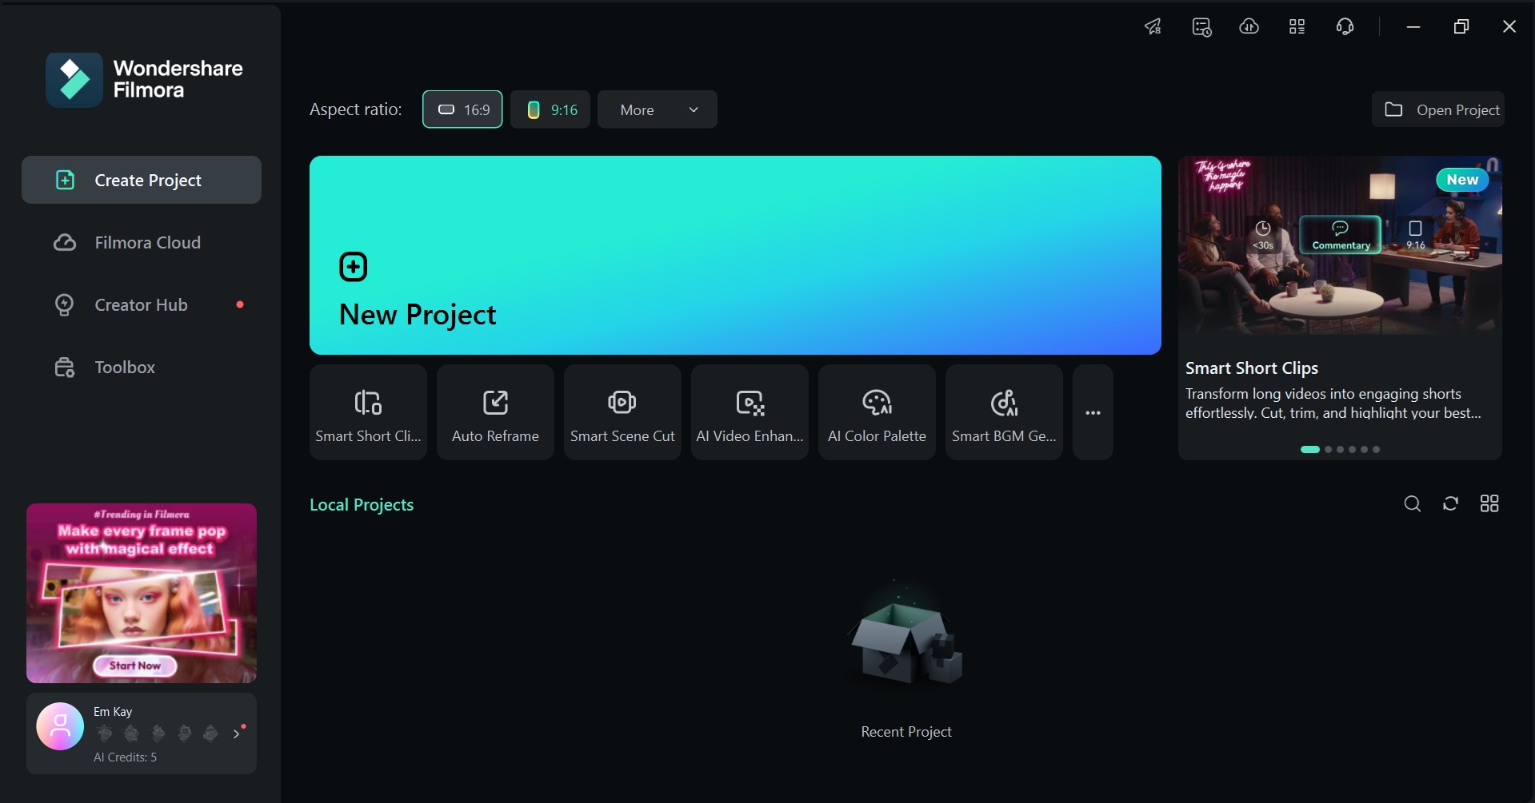The height and width of the screenshot is (803, 1535).
Task: Expand the More aspect ratio dropdown
Action: pos(658,109)
